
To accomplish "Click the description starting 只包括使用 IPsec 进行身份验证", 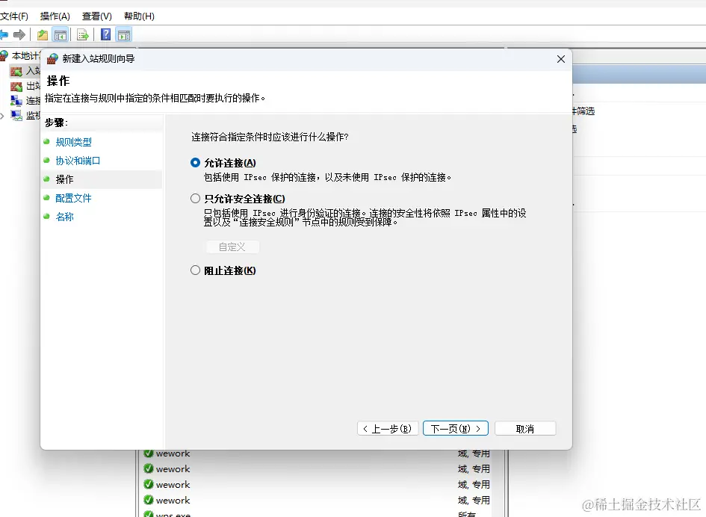I will point(365,217).
